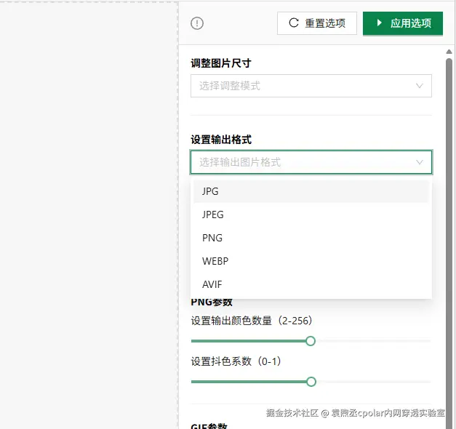Click the 设置输出颜色数量（2-256） label
This screenshot has width=456, height=429.
(252, 321)
